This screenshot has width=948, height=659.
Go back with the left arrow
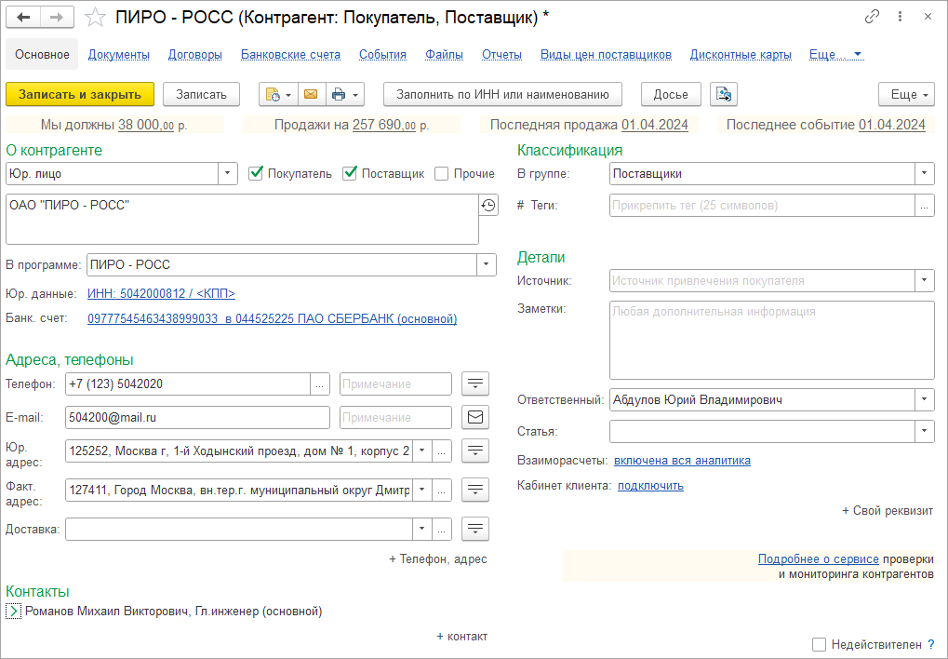(23, 18)
